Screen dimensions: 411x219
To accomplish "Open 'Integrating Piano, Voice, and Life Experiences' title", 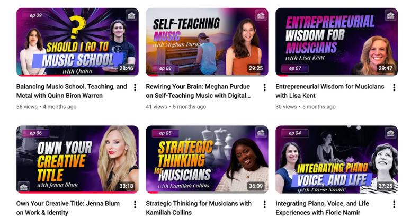I will (x=322, y=208).
